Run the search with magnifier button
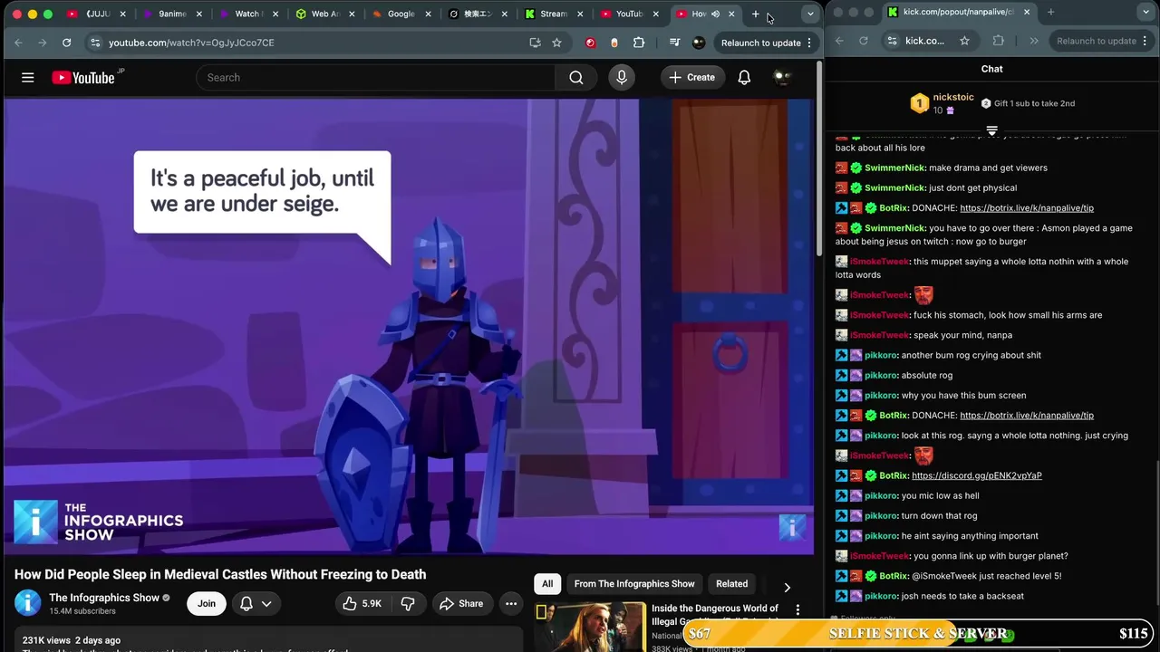Screen dimensions: 1160x652 click(576, 78)
